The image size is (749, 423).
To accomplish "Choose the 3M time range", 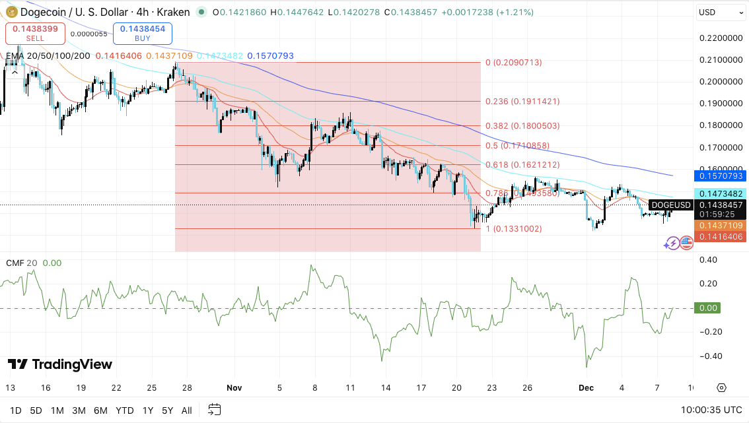I will (79, 410).
